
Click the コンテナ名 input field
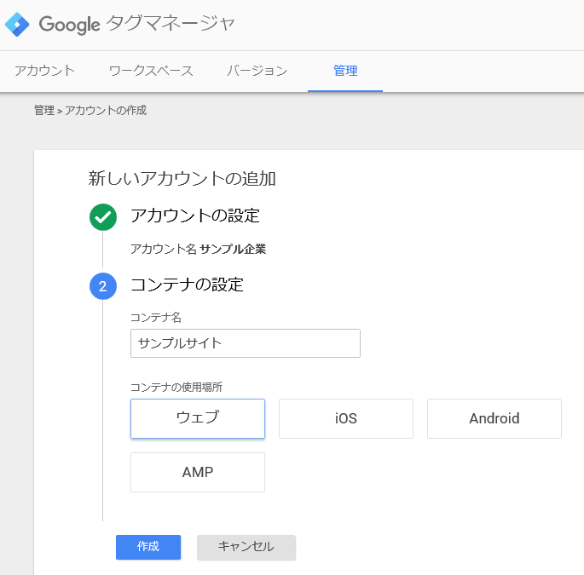[x=246, y=343]
